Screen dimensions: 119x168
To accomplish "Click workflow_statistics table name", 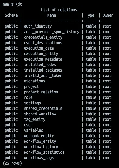I will 44,152.
